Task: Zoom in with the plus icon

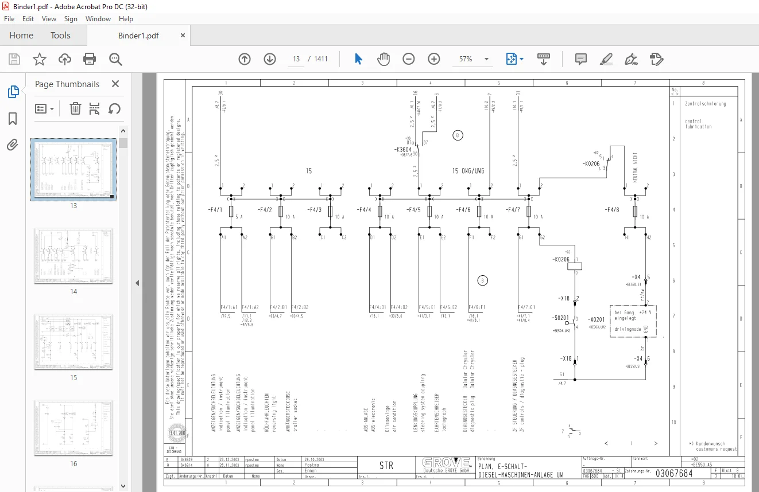Action: tap(433, 59)
